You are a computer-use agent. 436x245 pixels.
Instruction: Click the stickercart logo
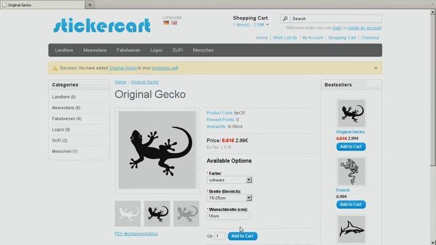click(102, 26)
